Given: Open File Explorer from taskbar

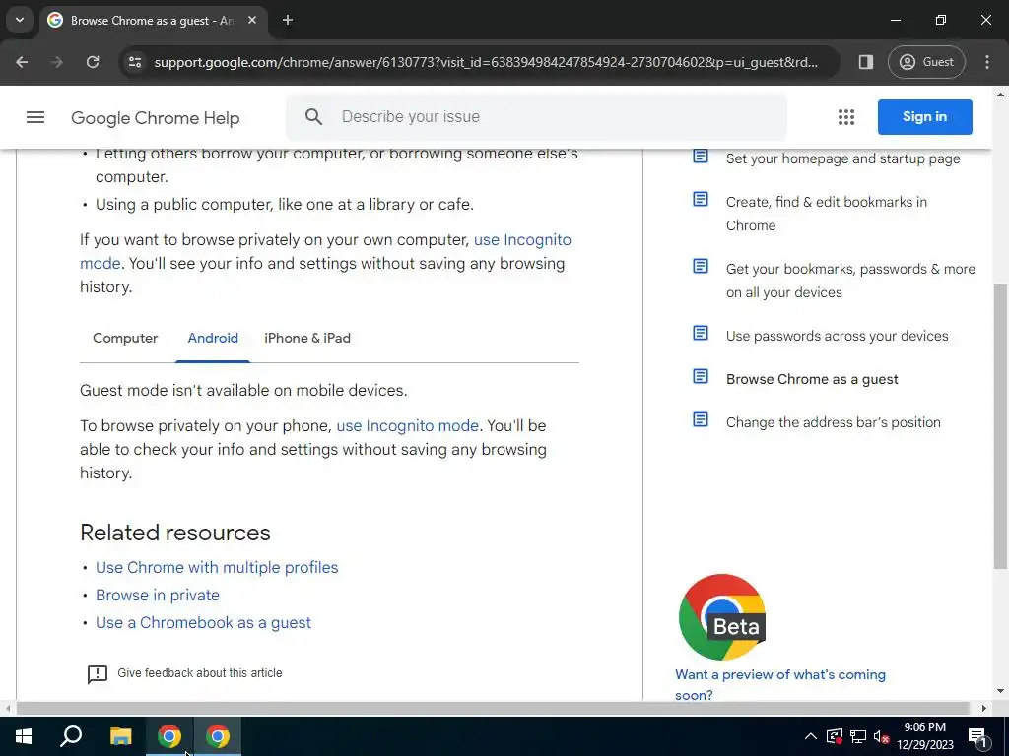Looking at the screenshot, I should [x=120, y=736].
